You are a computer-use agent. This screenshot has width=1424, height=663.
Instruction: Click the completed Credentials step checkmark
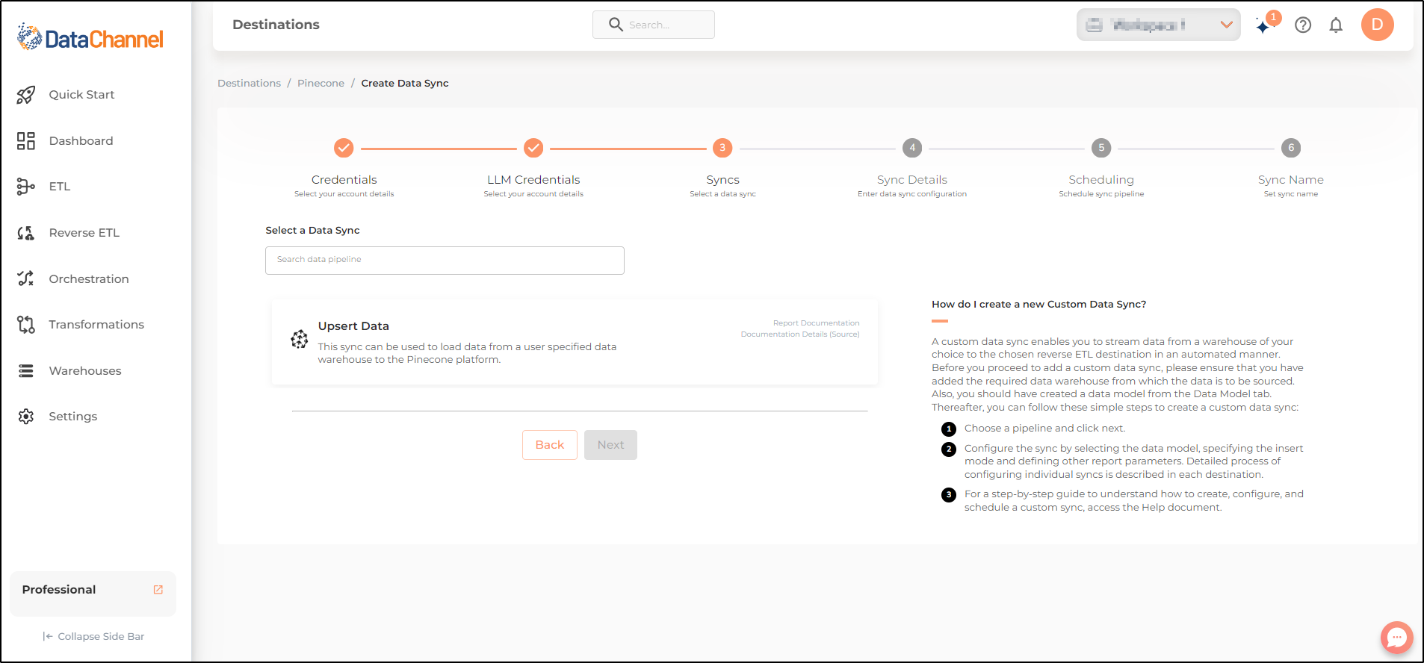pyautogui.click(x=344, y=148)
